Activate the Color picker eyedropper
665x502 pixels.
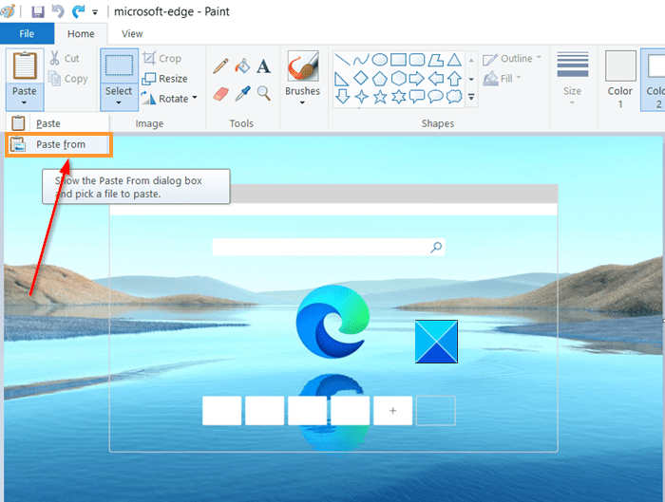pyautogui.click(x=242, y=93)
